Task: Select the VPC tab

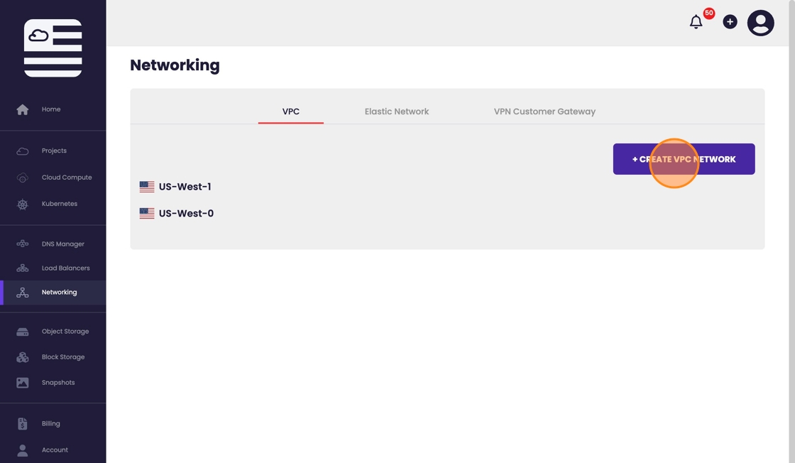Action: 291,111
